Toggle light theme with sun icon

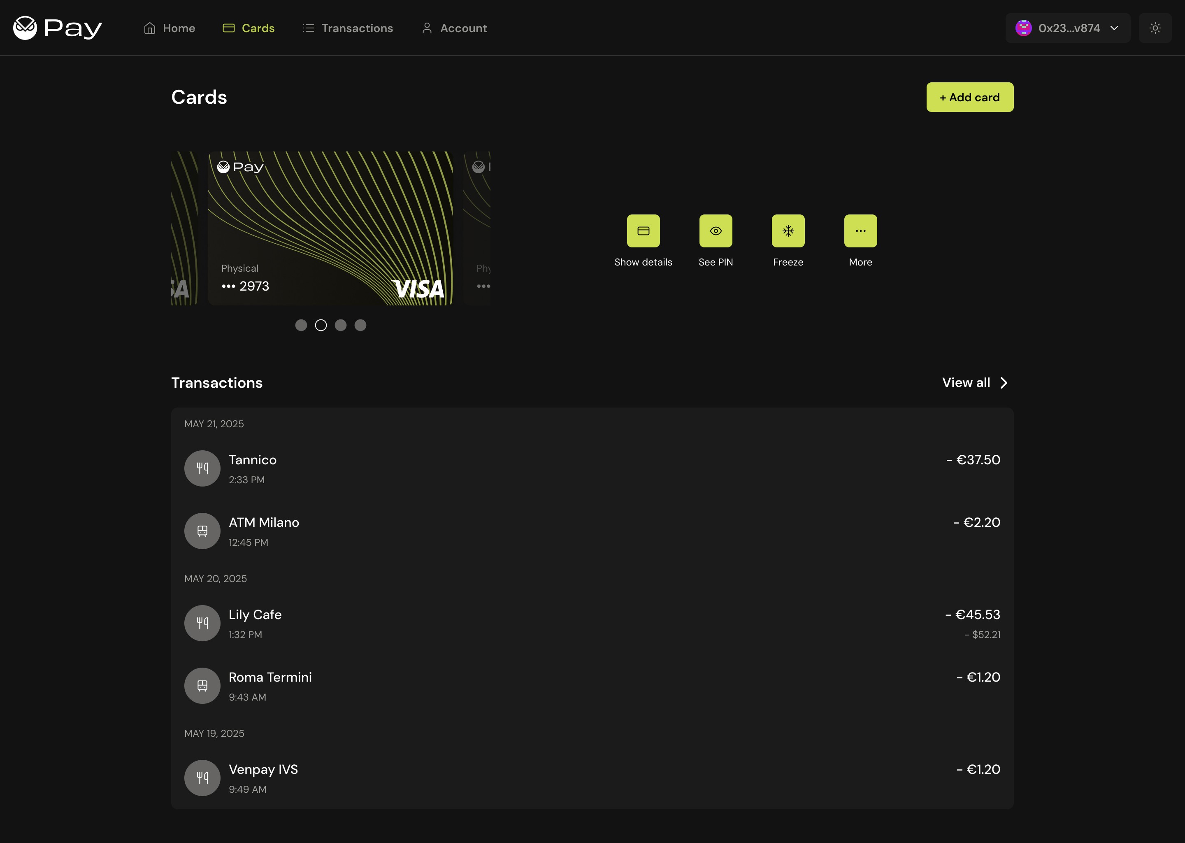[x=1155, y=28]
